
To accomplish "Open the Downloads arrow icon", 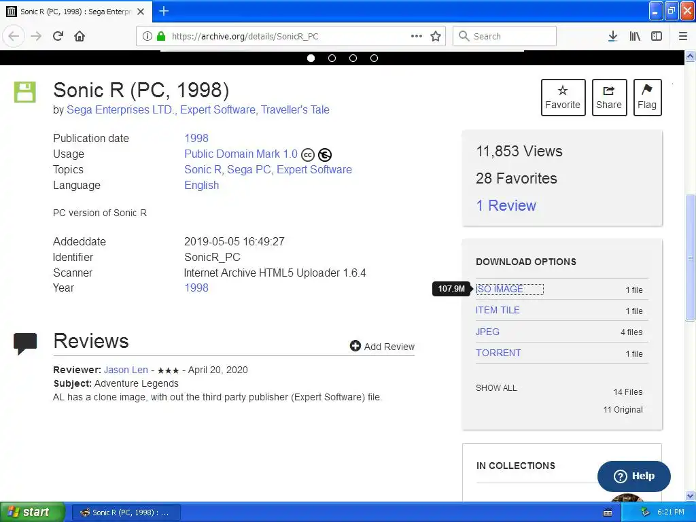I will (x=612, y=36).
